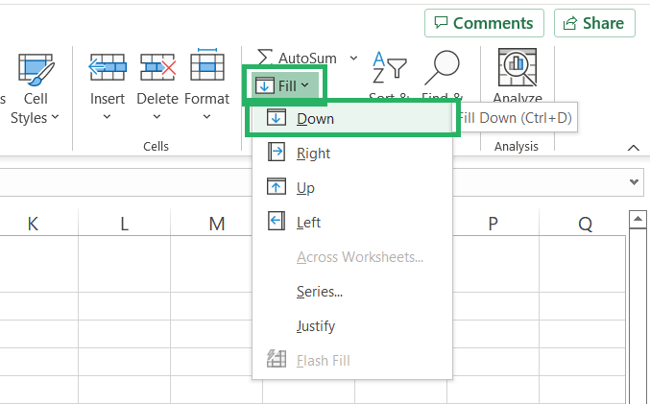Pick Justify in the Fill menu
The width and height of the screenshot is (650, 404).
316,326
